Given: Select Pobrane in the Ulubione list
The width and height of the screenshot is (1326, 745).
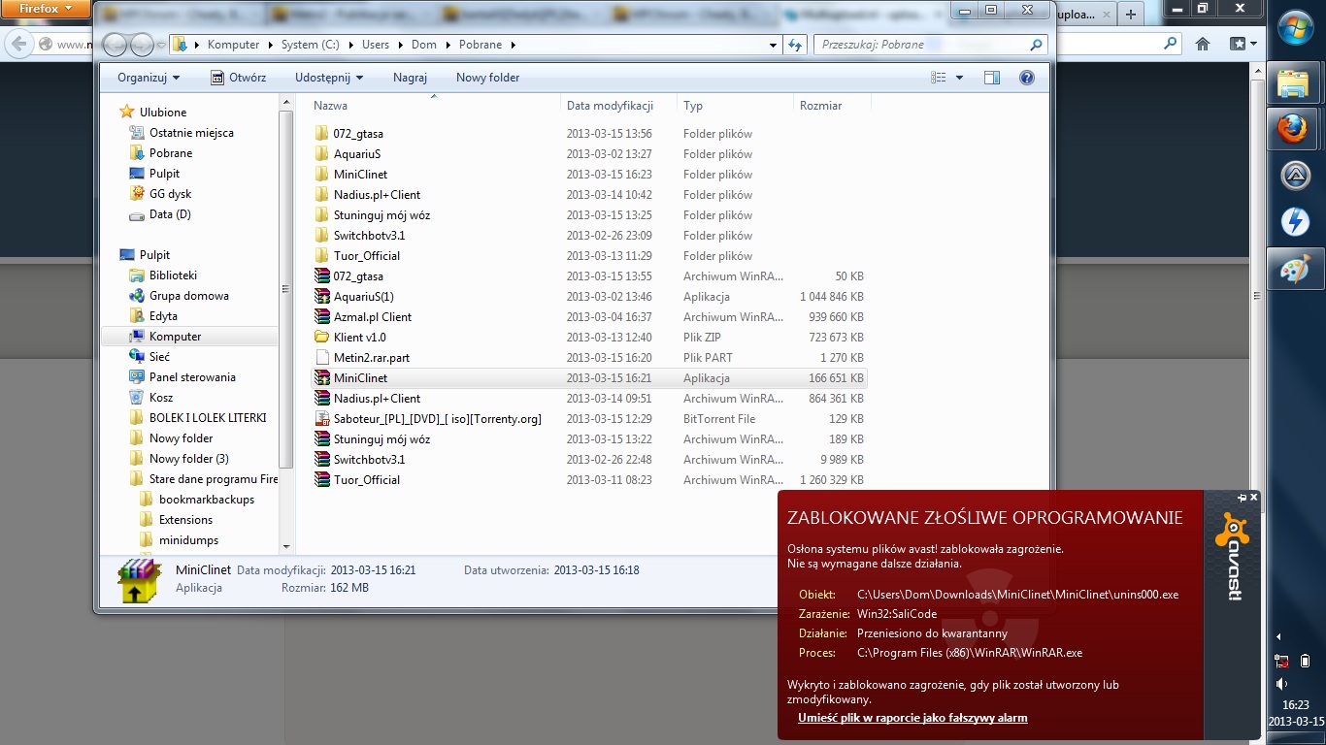Looking at the screenshot, I should click(171, 153).
